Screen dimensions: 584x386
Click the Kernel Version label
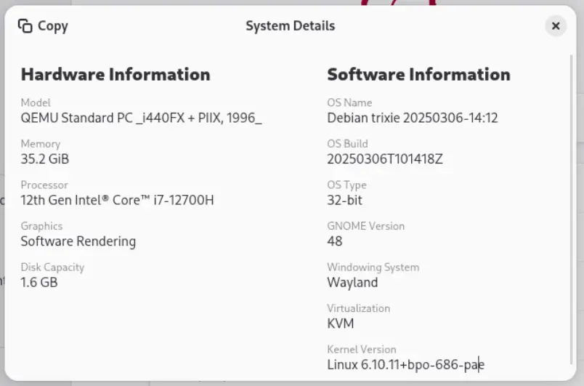pyautogui.click(x=361, y=349)
